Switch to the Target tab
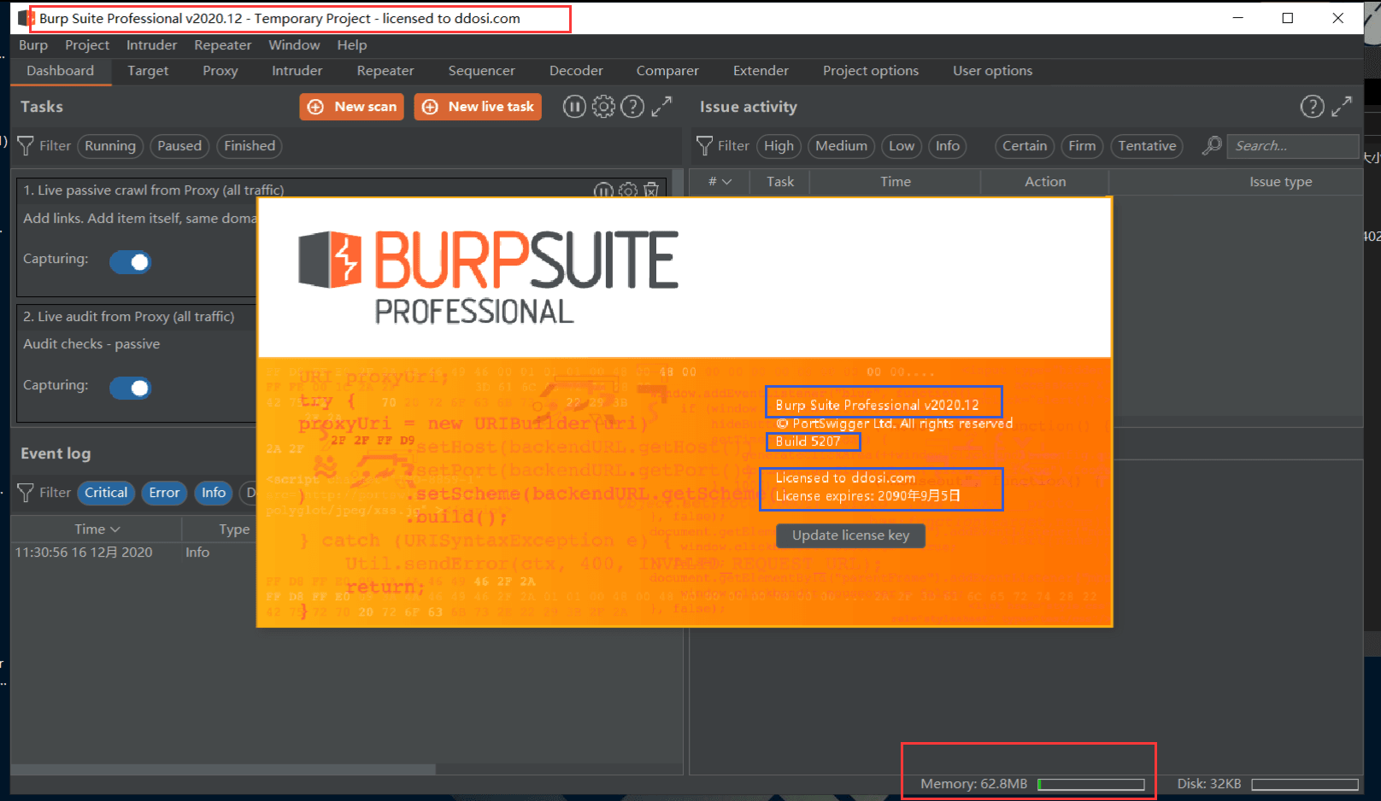This screenshot has height=801, width=1381. 148,71
